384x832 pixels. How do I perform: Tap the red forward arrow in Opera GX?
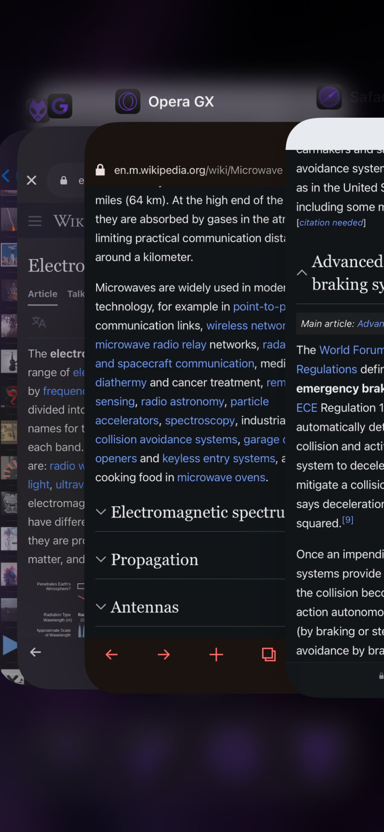pyautogui.click(x=164, y=654)
